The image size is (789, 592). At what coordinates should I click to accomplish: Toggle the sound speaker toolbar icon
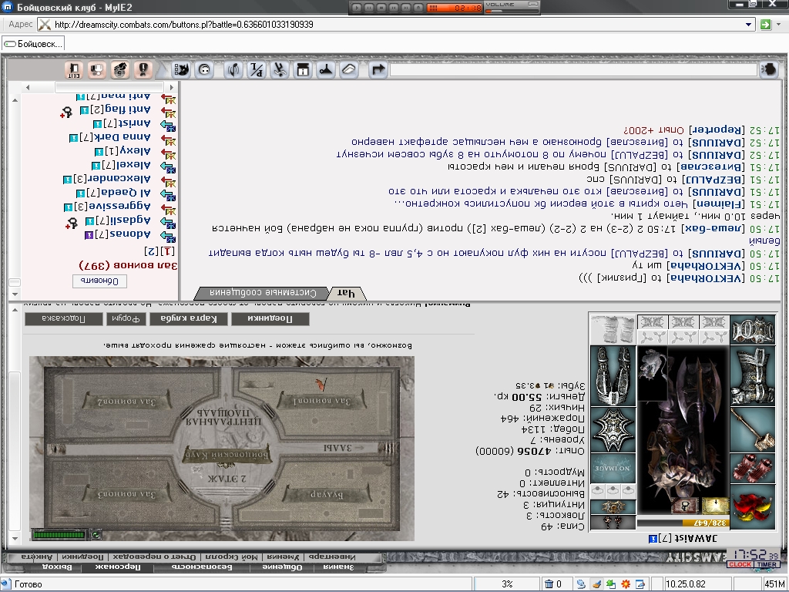(233, 69)
